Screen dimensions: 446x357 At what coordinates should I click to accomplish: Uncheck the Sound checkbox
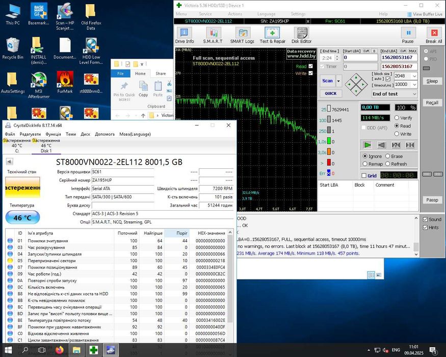tap(426, 219)
